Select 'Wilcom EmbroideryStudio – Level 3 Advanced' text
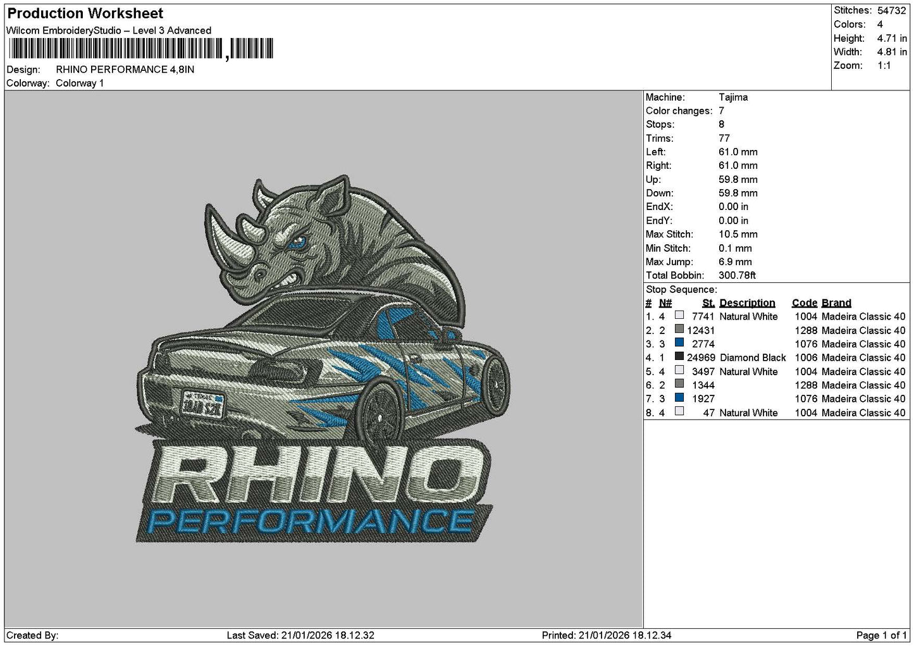 pos(109,30)
